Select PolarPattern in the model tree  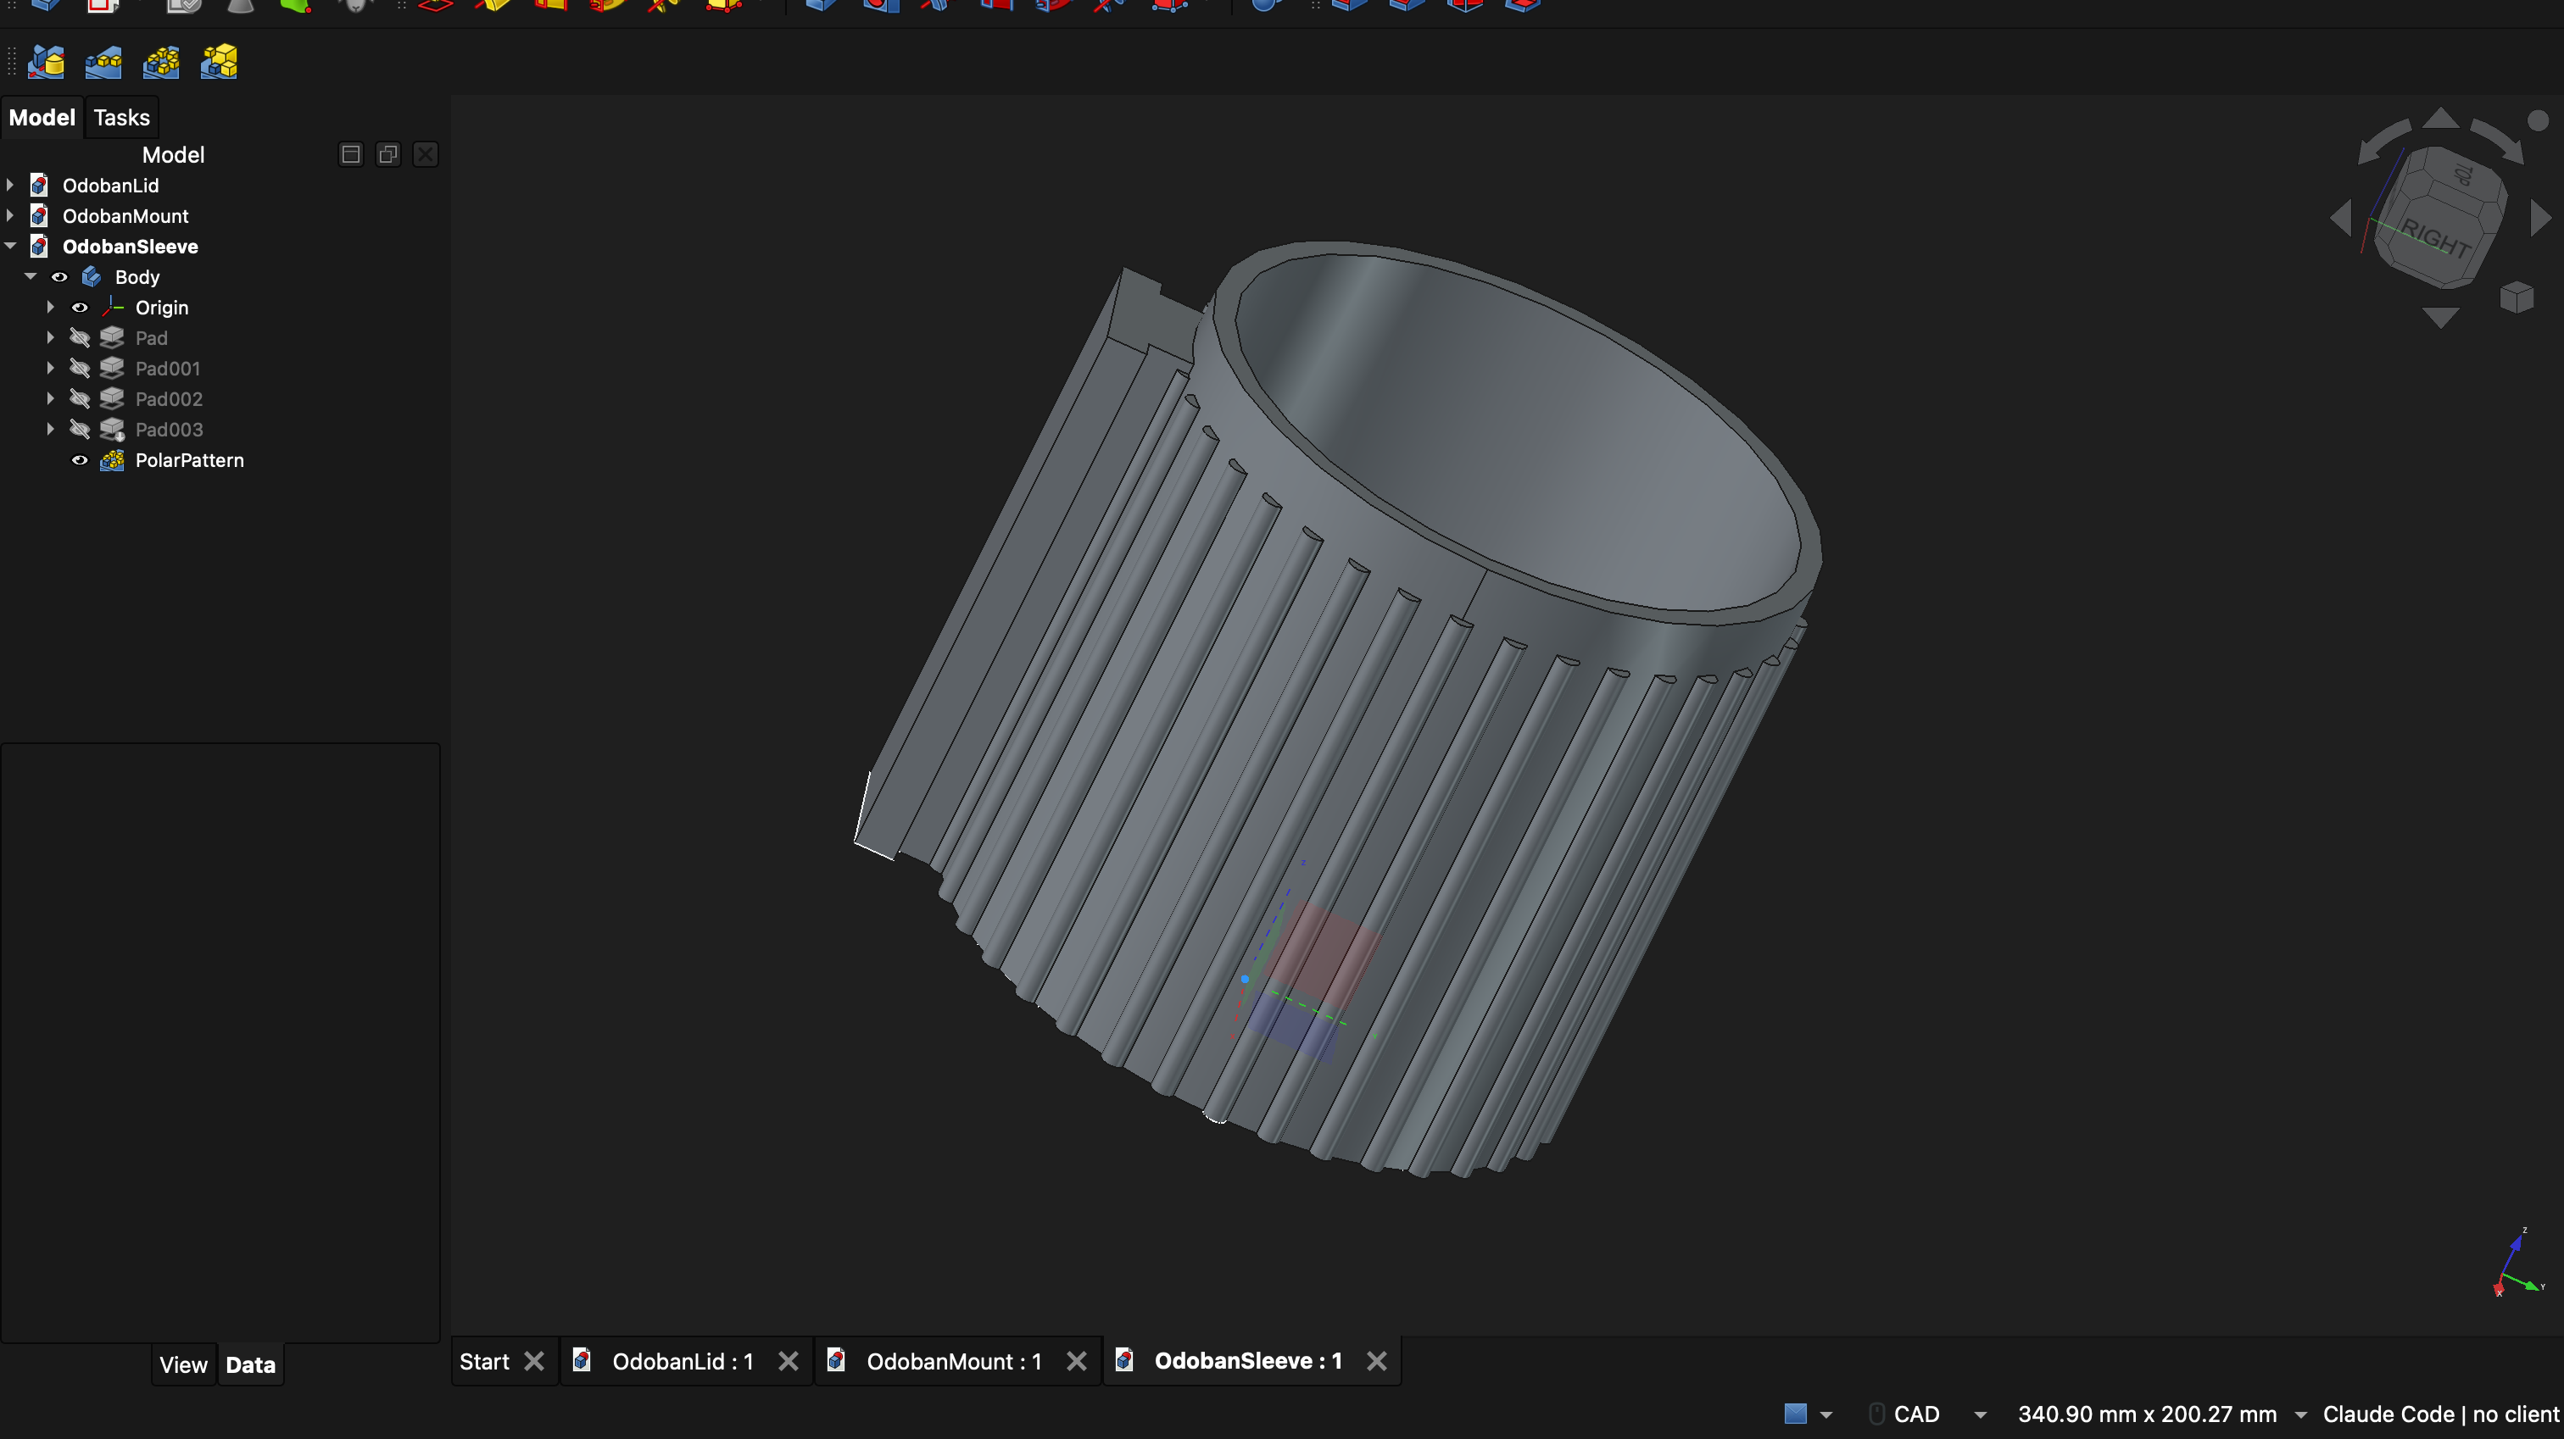[189, 460]
